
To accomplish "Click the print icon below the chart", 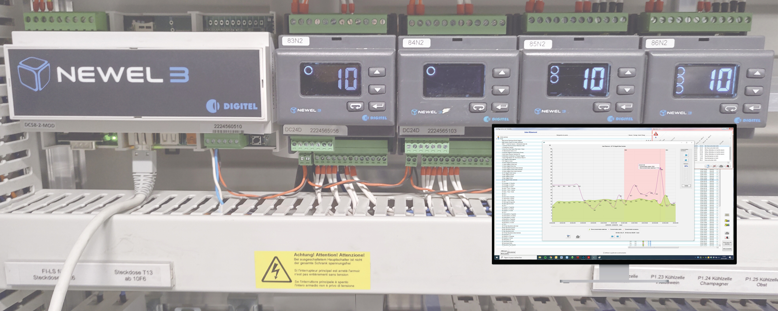I will coord(578,236).
